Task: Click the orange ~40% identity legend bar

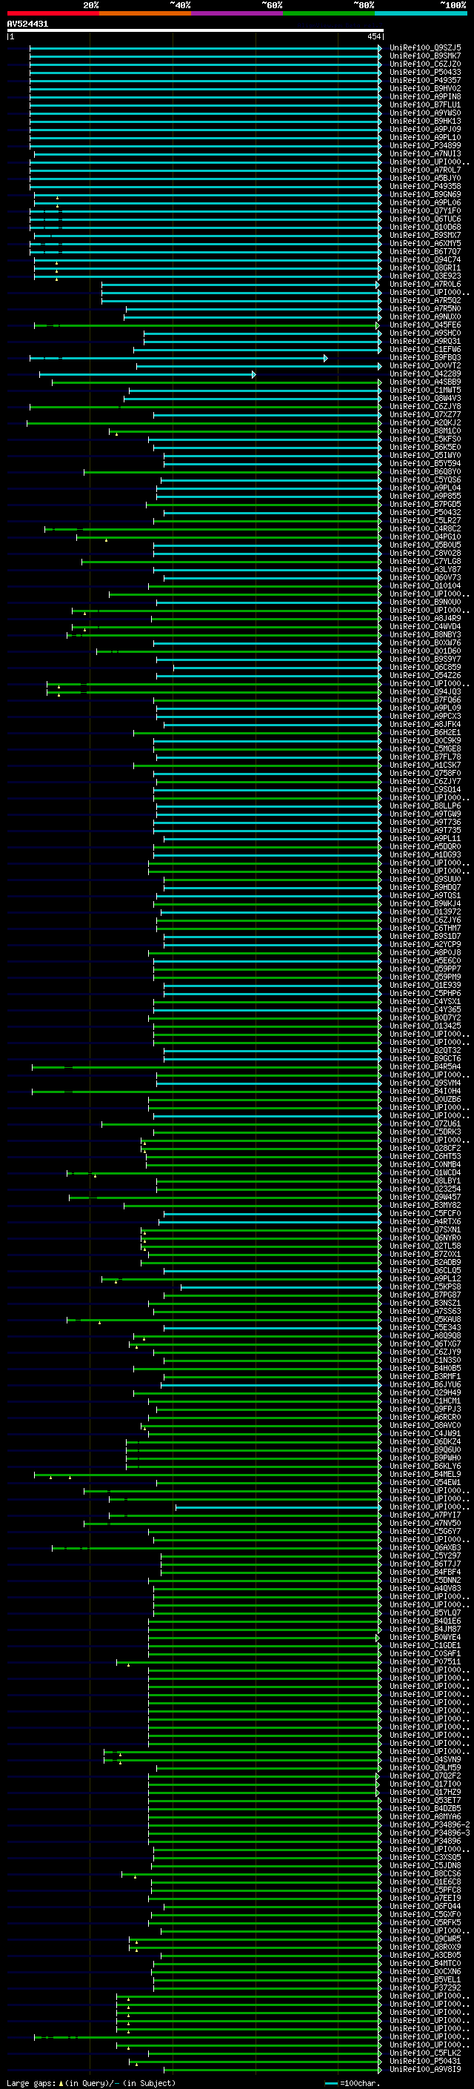Action: 145,13
